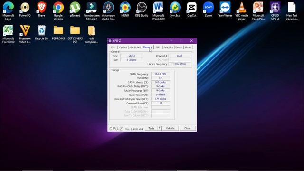Screen dimensions: 304x171
Task: Click Row Refresh Cycle Time value
Action: pyautogui.click(x=161, y=99)
